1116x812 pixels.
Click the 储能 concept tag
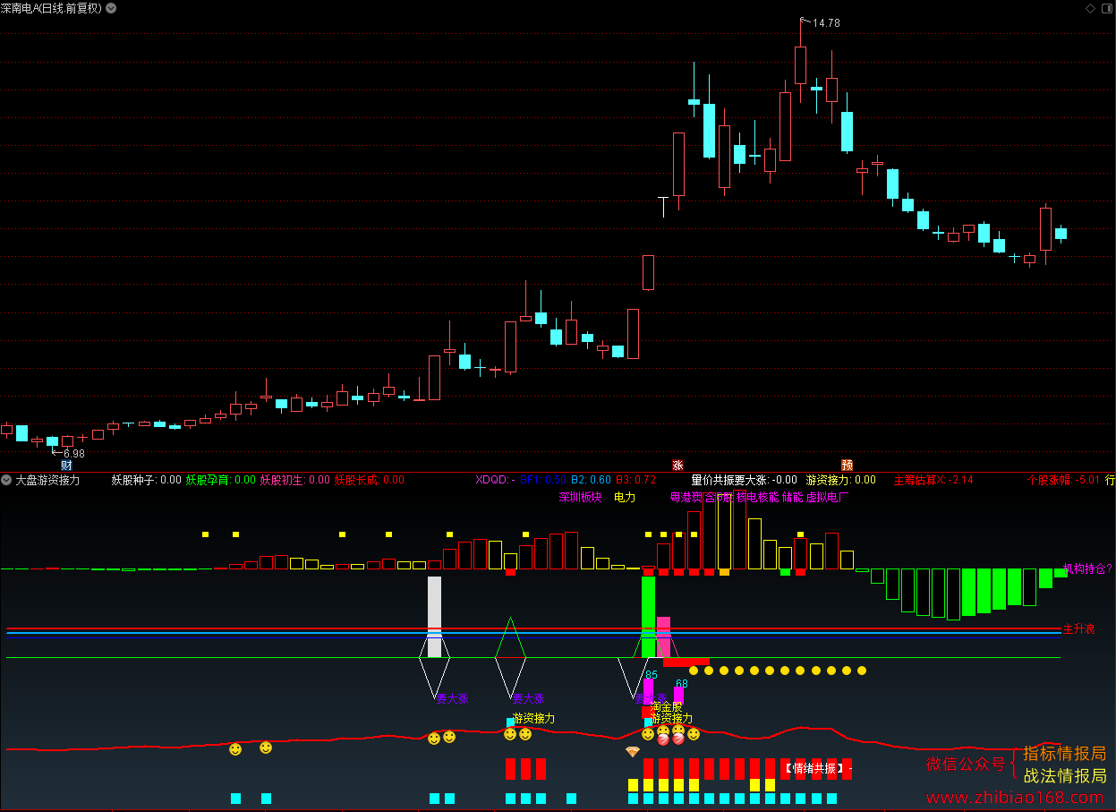pos(793,497)
